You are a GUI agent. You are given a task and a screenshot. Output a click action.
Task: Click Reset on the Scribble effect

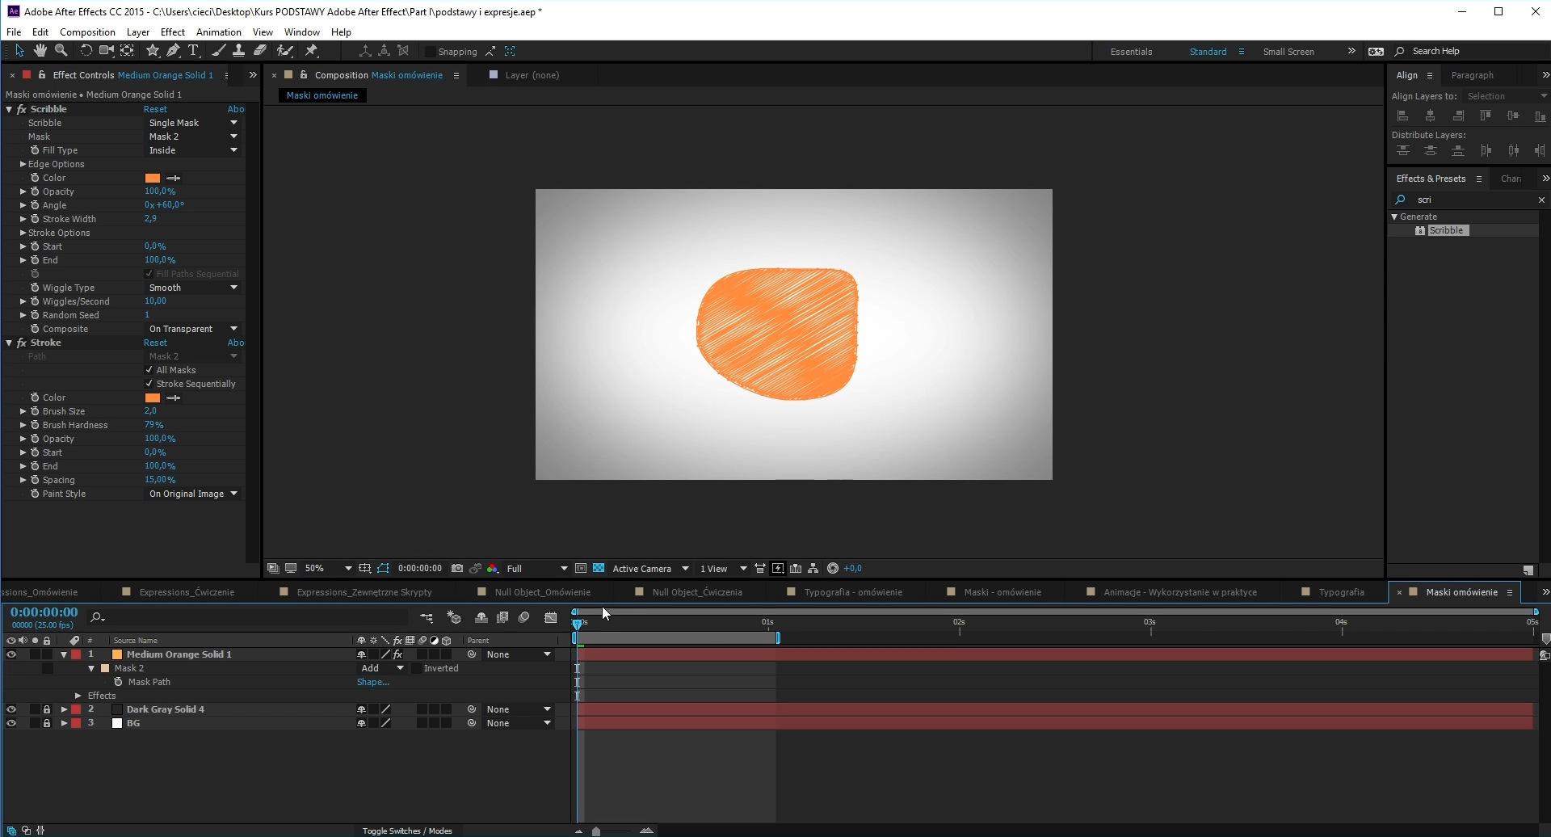coord(155,108)
